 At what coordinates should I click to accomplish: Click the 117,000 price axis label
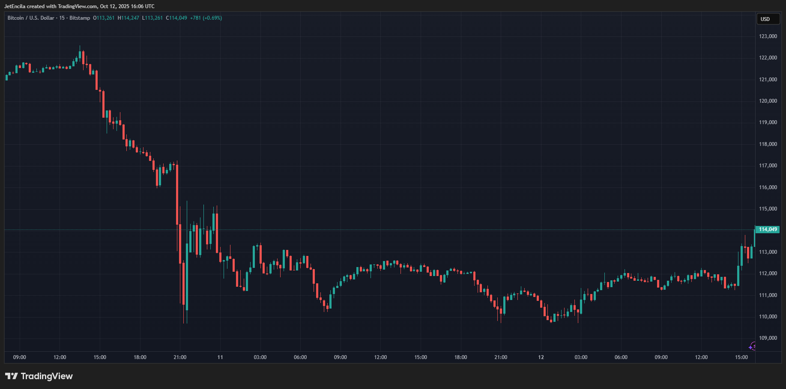(x=768, y=166)
